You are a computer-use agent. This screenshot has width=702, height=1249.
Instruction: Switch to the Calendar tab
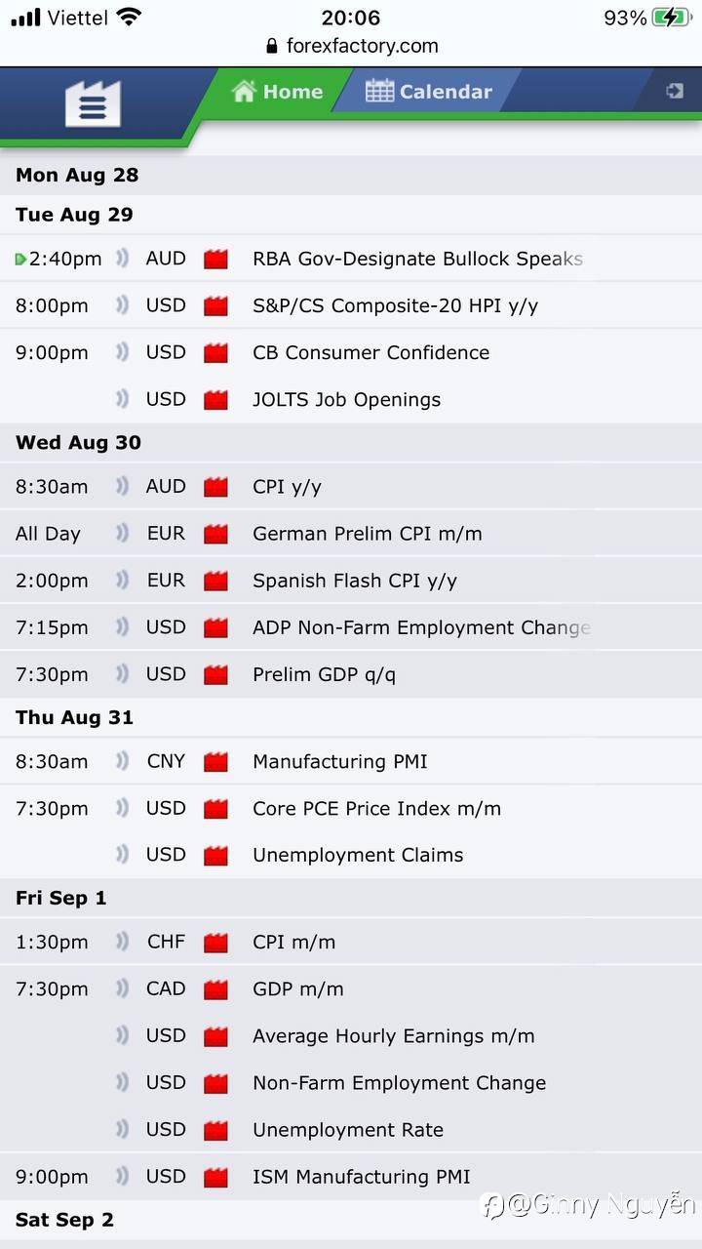(x=429, y=92)
